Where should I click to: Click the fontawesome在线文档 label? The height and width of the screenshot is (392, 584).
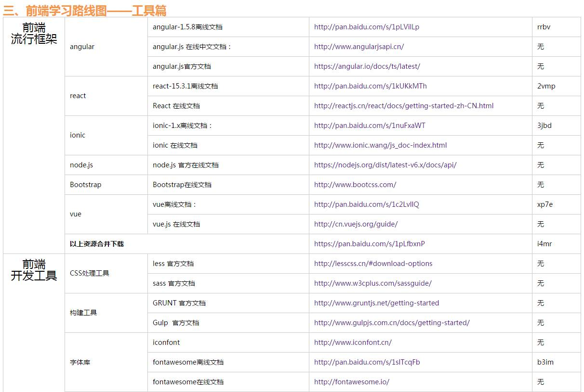(x=188, y=382)
